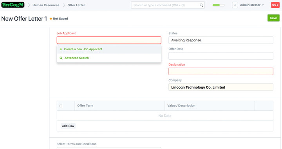Click the plus icon beside Create a new Job Applicant

point(61,49)
